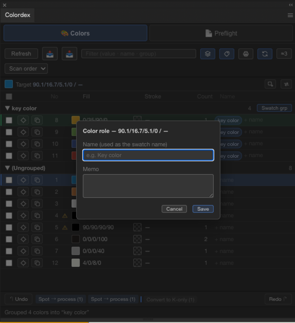Click the stroke swatch in 90/90/90/90 row
295x323 pixels.
137,227
